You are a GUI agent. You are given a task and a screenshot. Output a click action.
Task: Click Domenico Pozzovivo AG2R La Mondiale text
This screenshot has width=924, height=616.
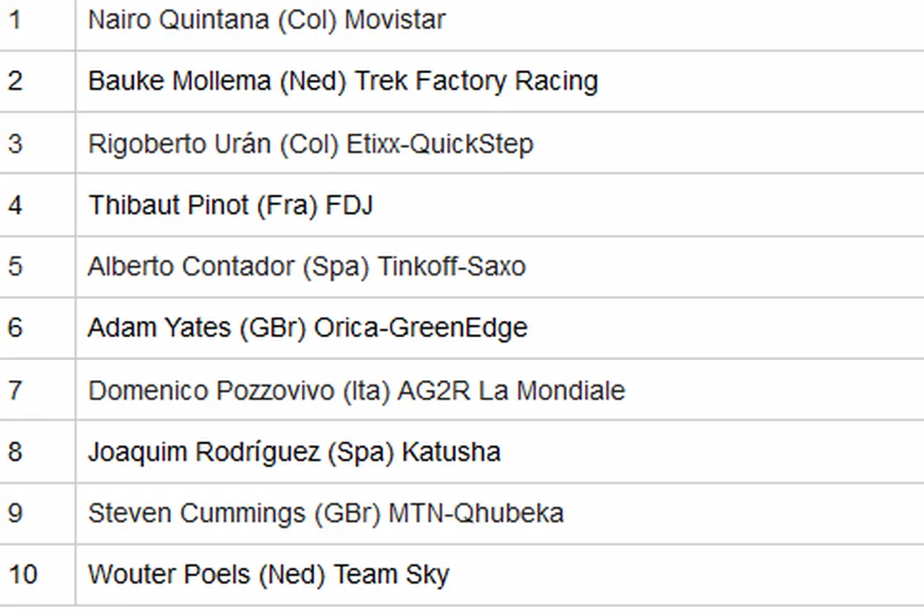356,390
